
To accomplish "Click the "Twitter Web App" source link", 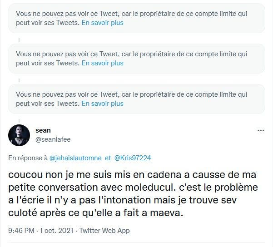I will (104, 231).
